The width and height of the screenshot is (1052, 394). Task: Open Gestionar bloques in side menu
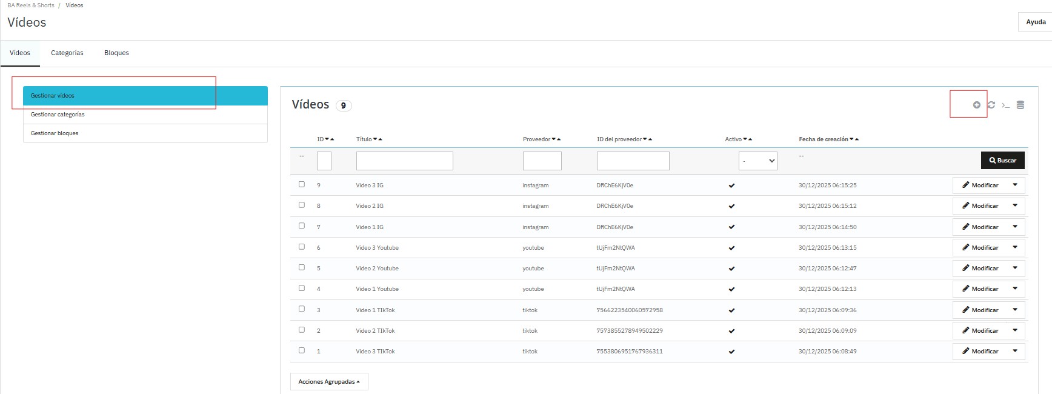coord(55,133)
